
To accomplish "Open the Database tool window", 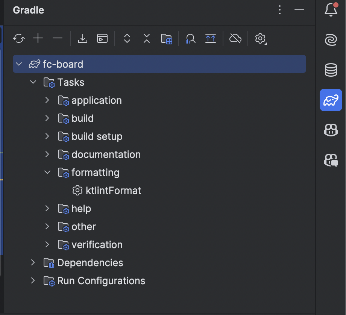I will [x=331, y=70].
